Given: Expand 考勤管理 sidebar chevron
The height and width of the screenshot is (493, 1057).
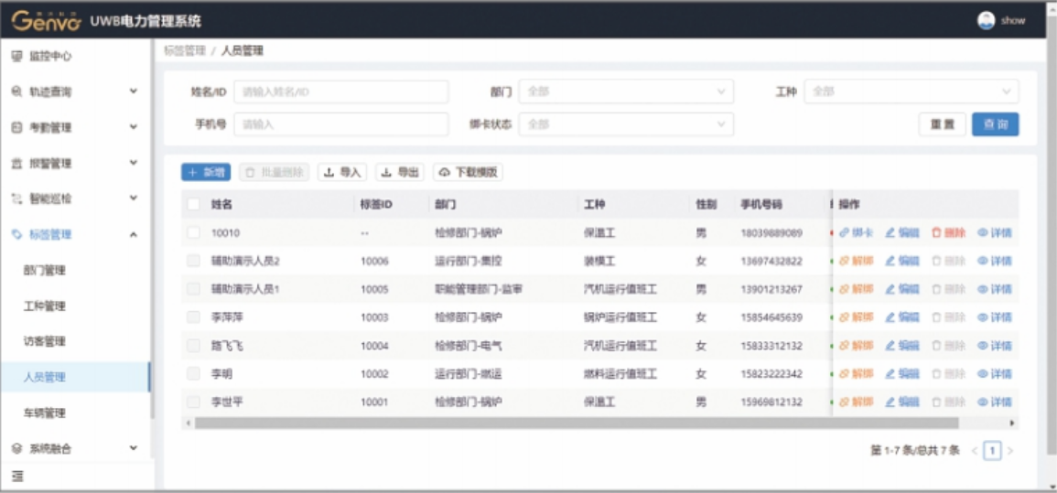Looking at the screenshot, I should click(134, 127).
